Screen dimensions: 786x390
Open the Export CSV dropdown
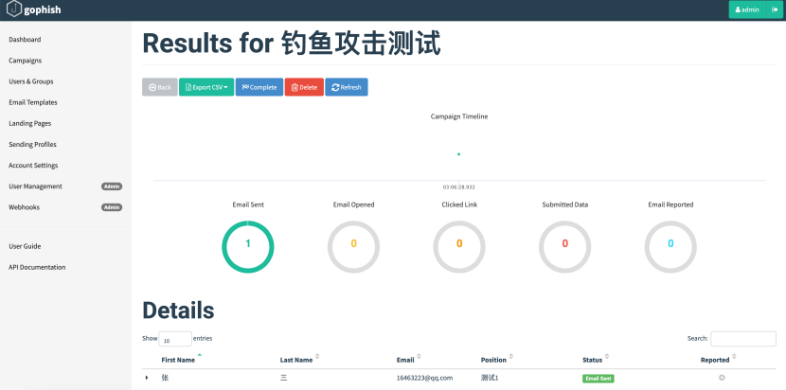pos(205,87)
